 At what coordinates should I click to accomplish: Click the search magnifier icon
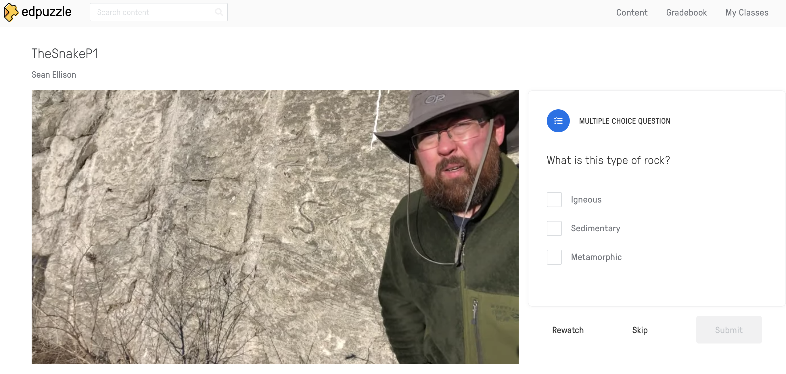click(x=218, y=12)
